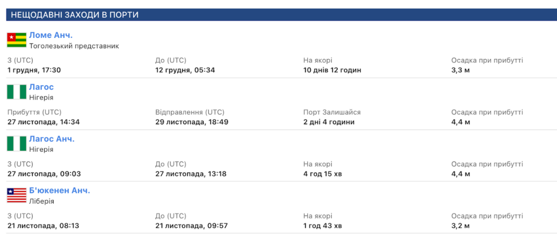This screenshot has width=557, height=248.
Task: Click the 3,3 м draught value
Action: click(461, 70)
